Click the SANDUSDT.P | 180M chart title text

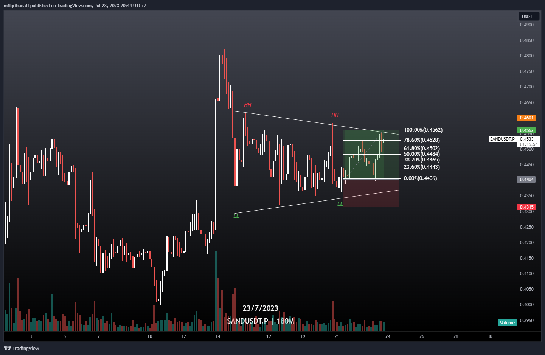pyautogui.click(x=261, y=321)
